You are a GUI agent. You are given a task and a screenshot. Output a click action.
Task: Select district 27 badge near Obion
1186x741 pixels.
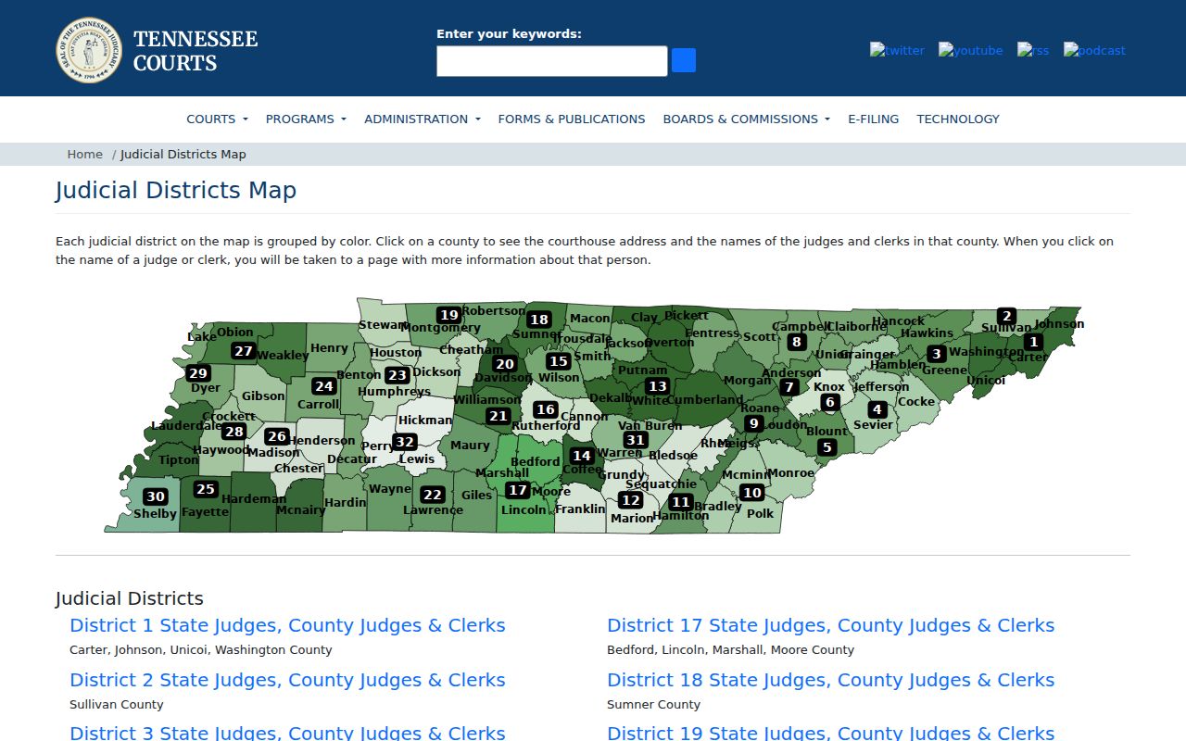244,351
